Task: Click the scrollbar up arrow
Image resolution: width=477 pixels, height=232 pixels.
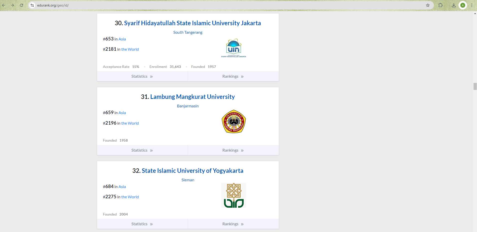Action: 475,13
